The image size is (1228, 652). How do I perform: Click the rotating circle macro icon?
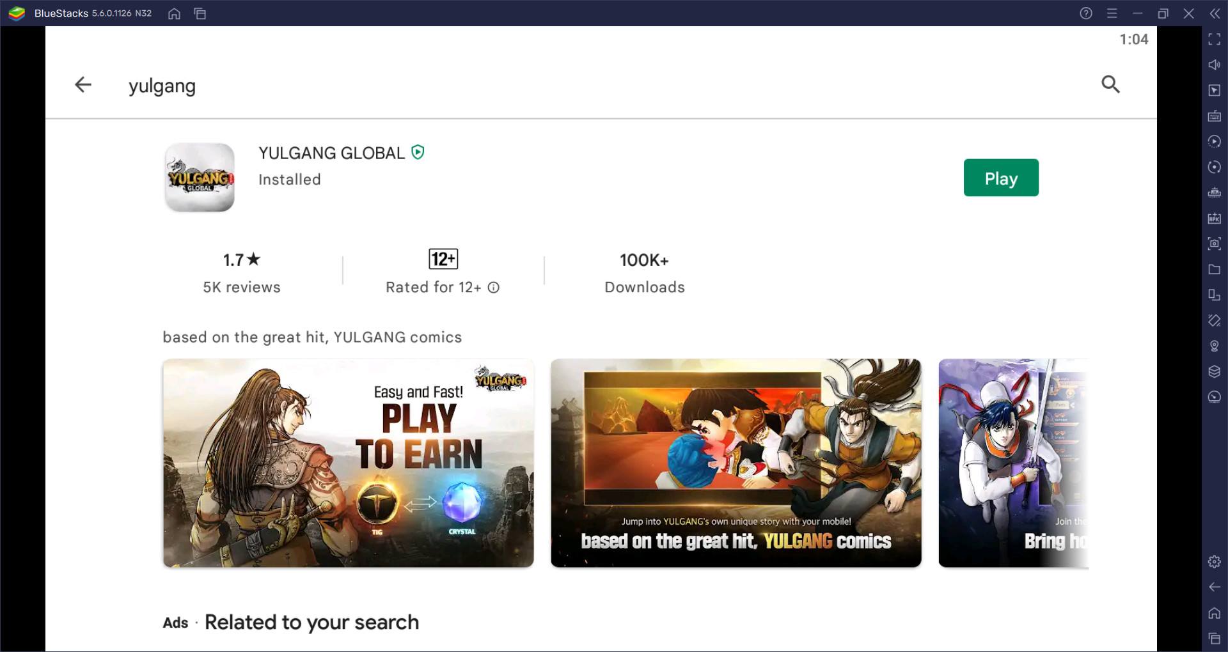click(x=1214, y=167)
